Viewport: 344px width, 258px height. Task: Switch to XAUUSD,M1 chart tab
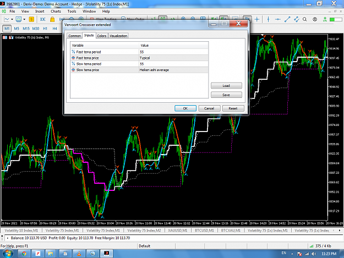coord(177,230)
